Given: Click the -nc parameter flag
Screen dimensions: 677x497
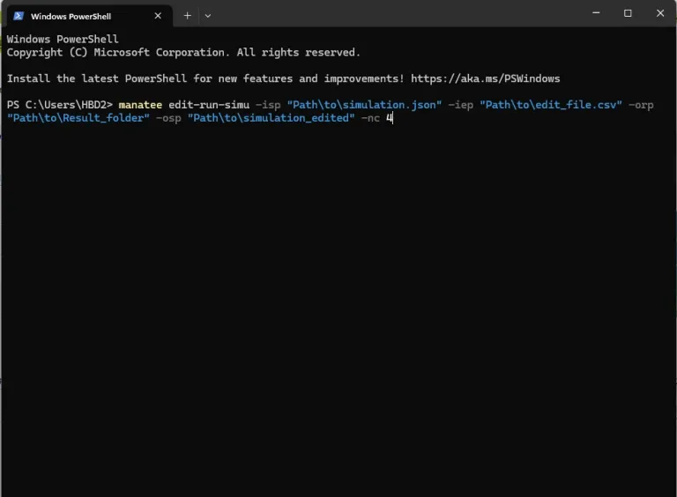Looking at the screenshot, I should click(x=370, y=118).
